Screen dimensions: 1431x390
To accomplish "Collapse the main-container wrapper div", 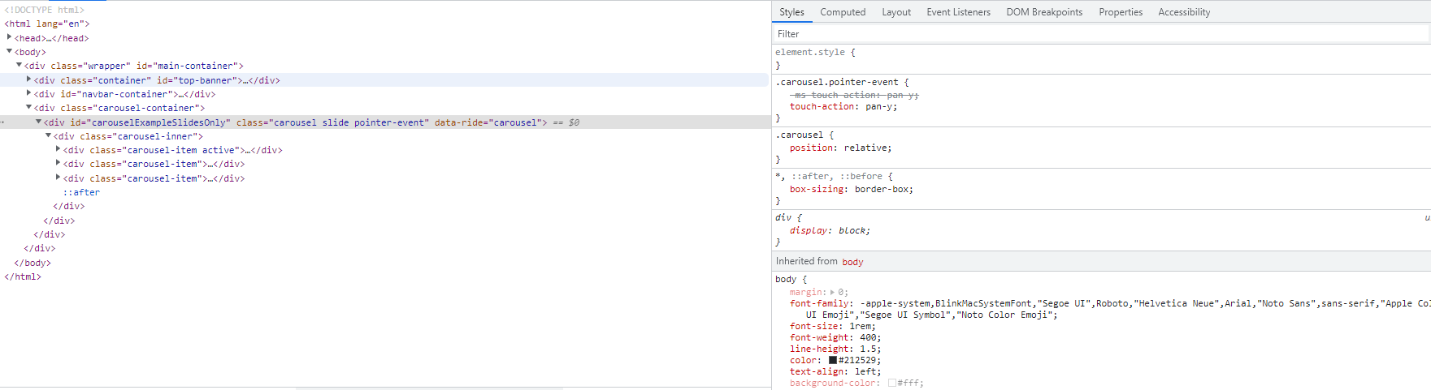I will click(x=19, y=65).
